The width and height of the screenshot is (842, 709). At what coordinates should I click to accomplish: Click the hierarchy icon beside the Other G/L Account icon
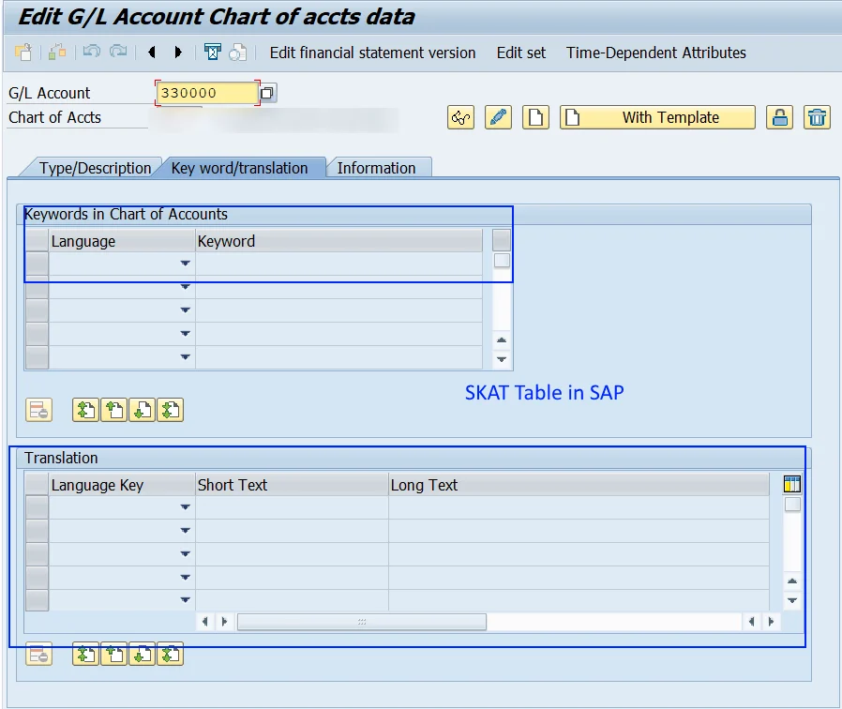coord(57,53)
